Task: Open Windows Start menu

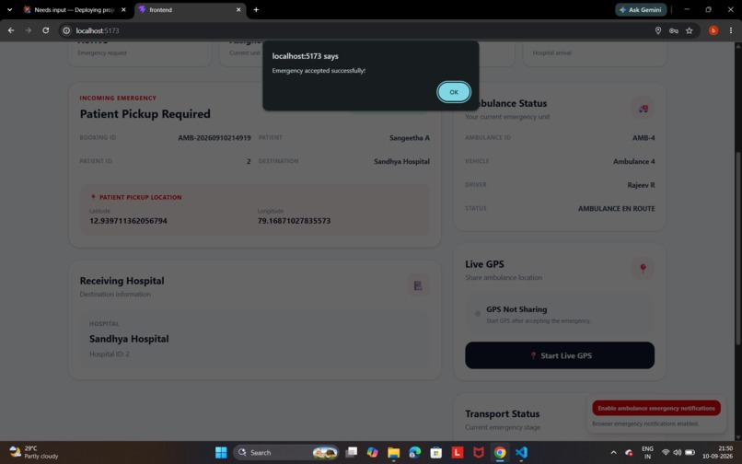Action: point(221,453)
